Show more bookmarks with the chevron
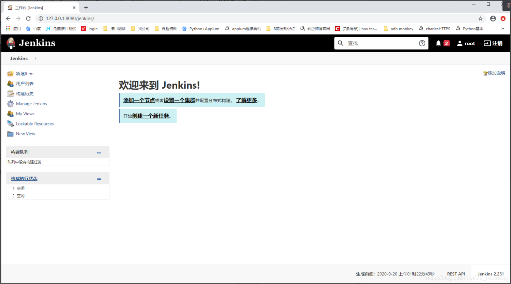The height and width of the screenshot is (284, 511). 502,29
